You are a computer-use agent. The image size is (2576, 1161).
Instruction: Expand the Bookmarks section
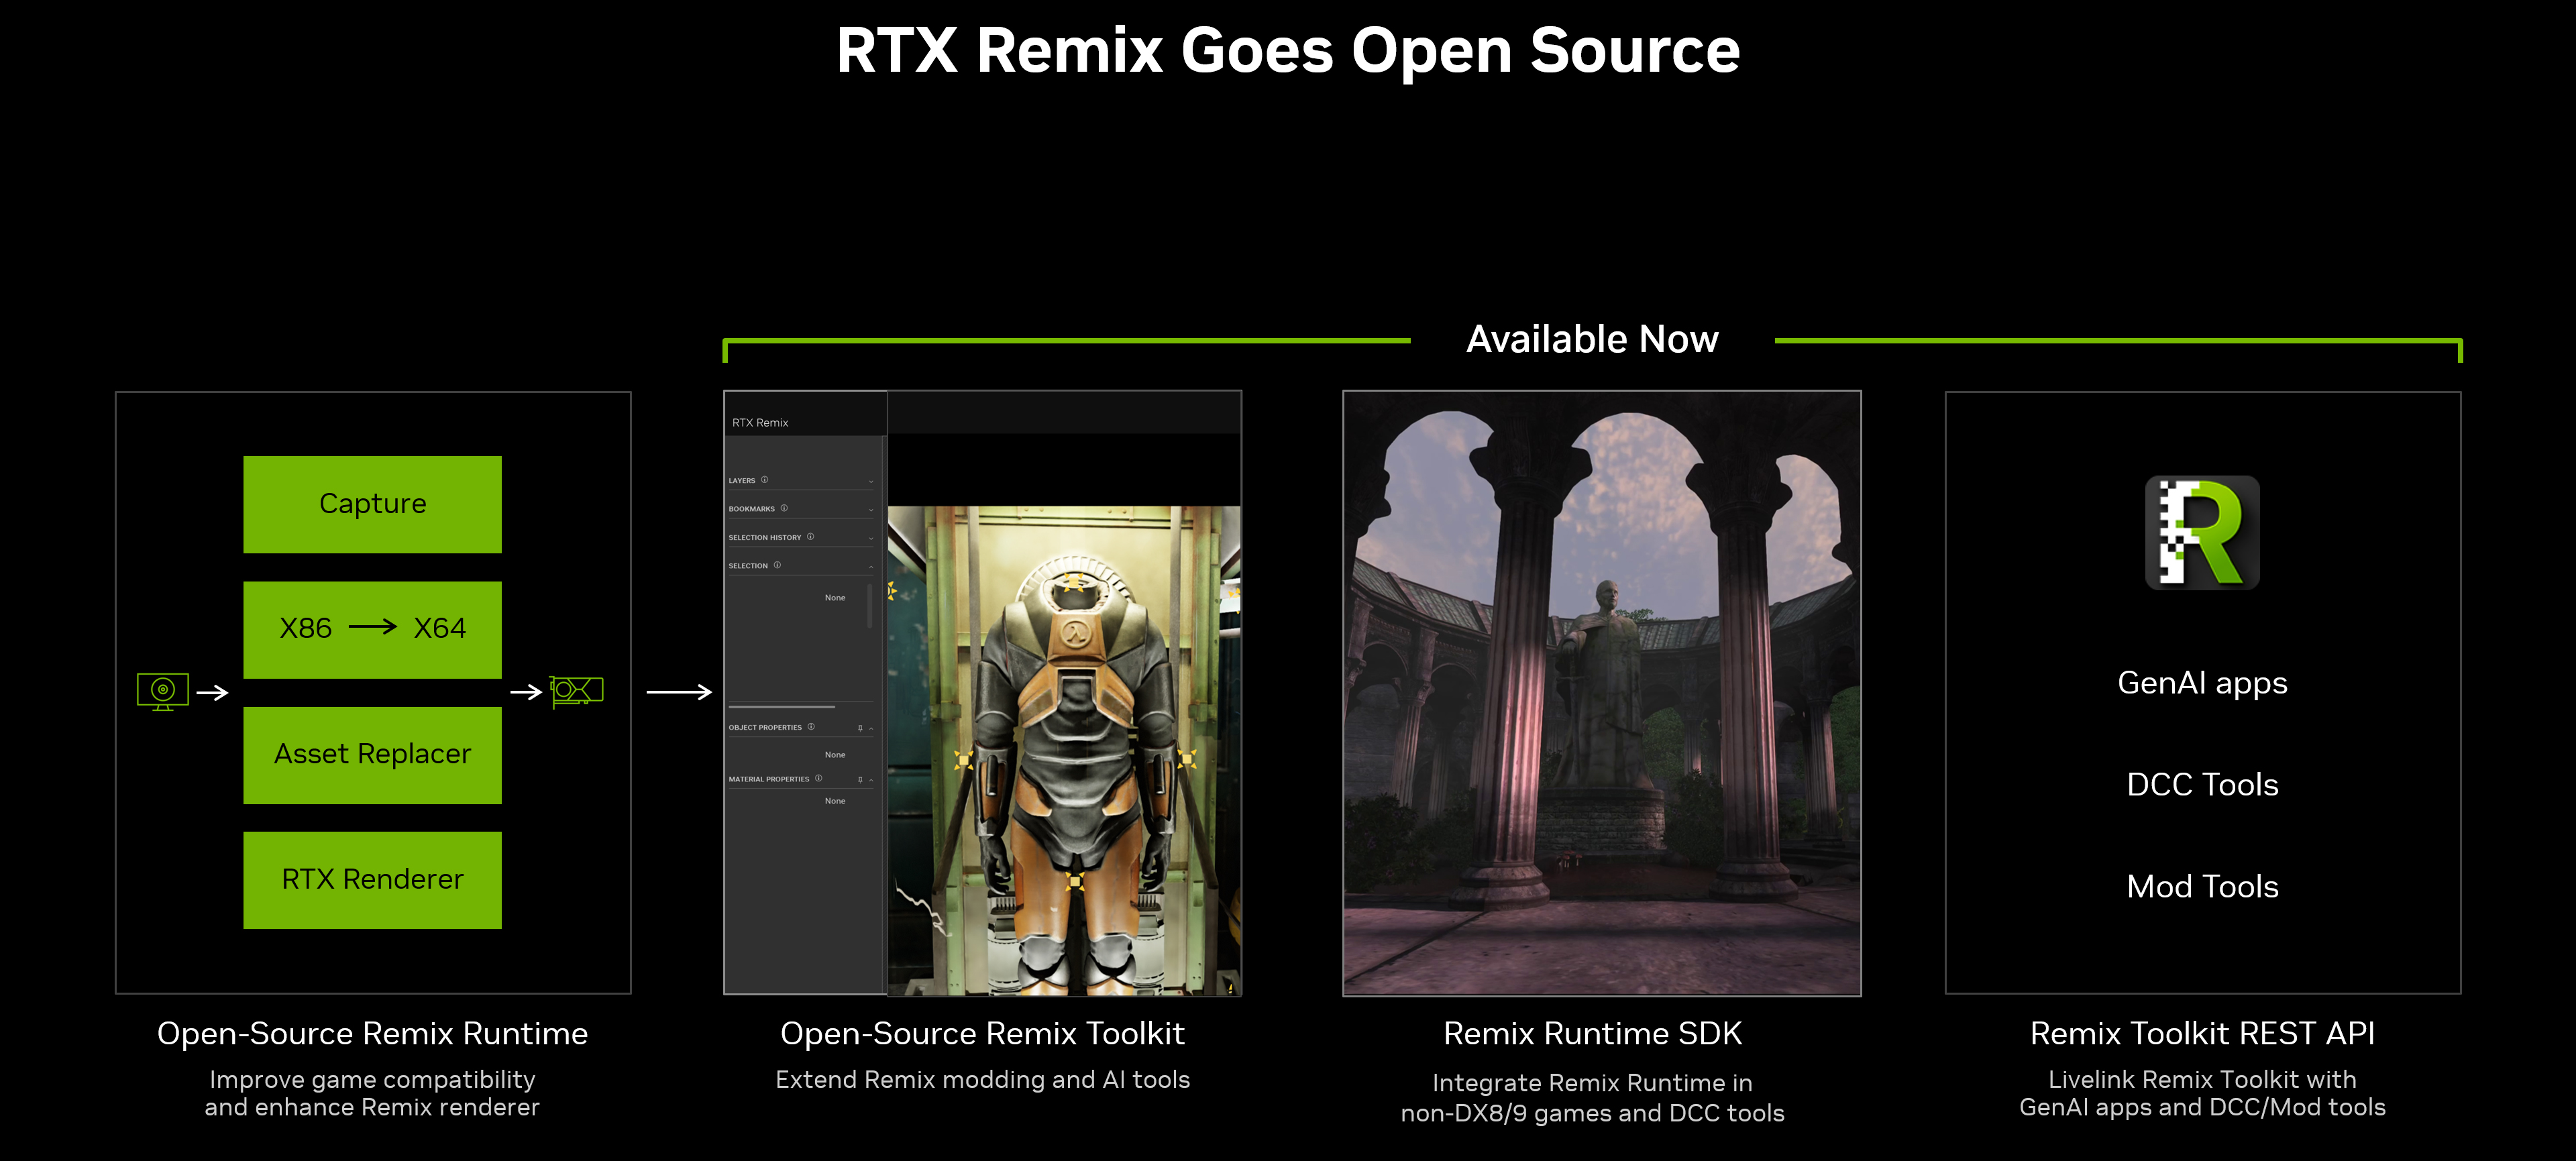pos(871,510)
